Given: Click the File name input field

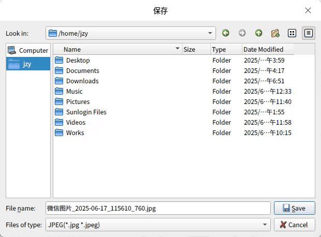Looking at the screenshot, I should point(158,208).
